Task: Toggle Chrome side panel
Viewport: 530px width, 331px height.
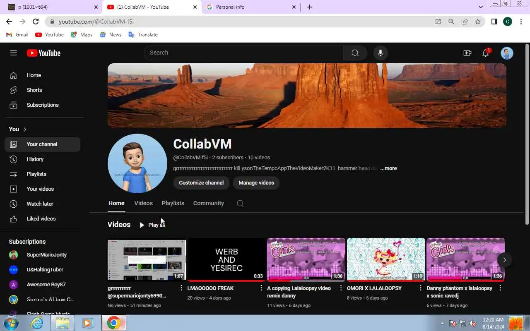Action: (x=494, y=22)
